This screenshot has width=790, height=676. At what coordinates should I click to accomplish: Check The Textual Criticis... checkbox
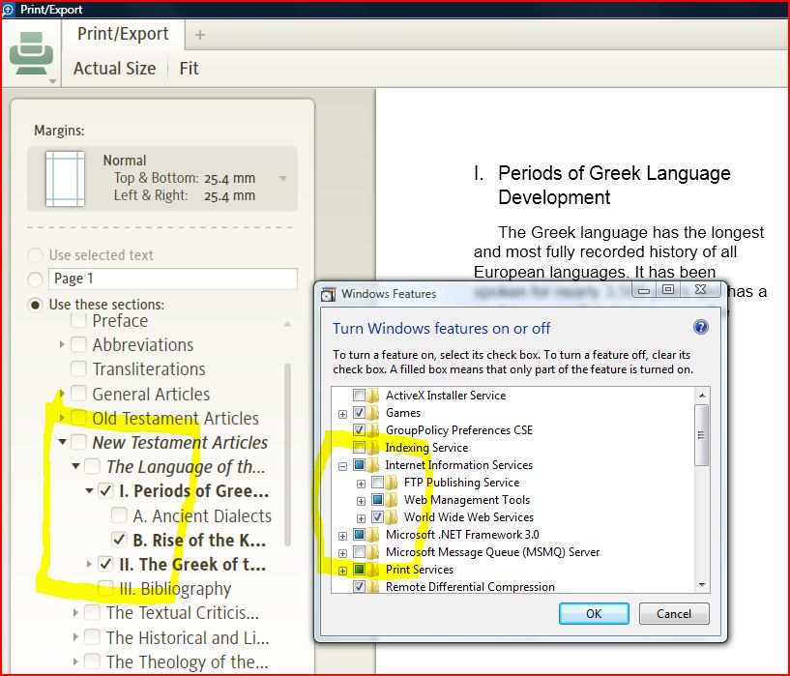point(92,612)
